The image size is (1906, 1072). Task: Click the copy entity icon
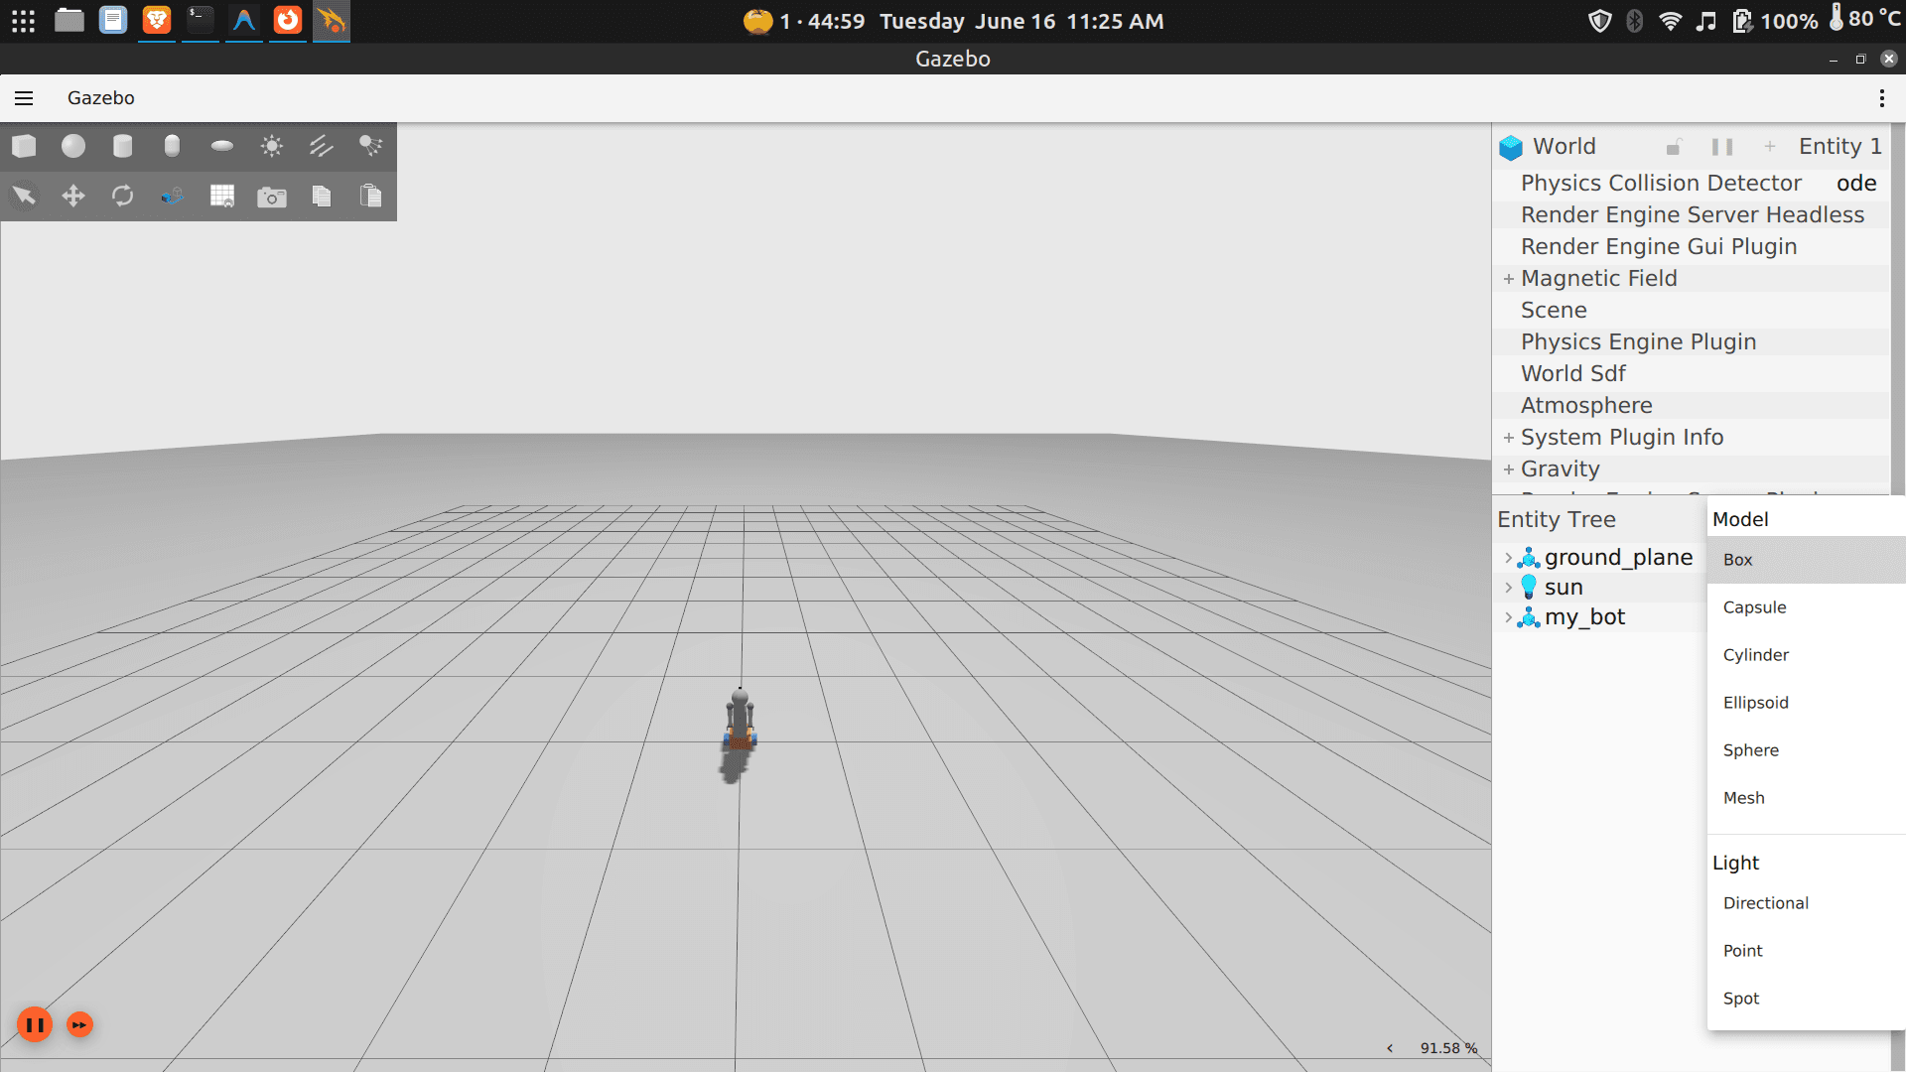[x=322, y=197]
